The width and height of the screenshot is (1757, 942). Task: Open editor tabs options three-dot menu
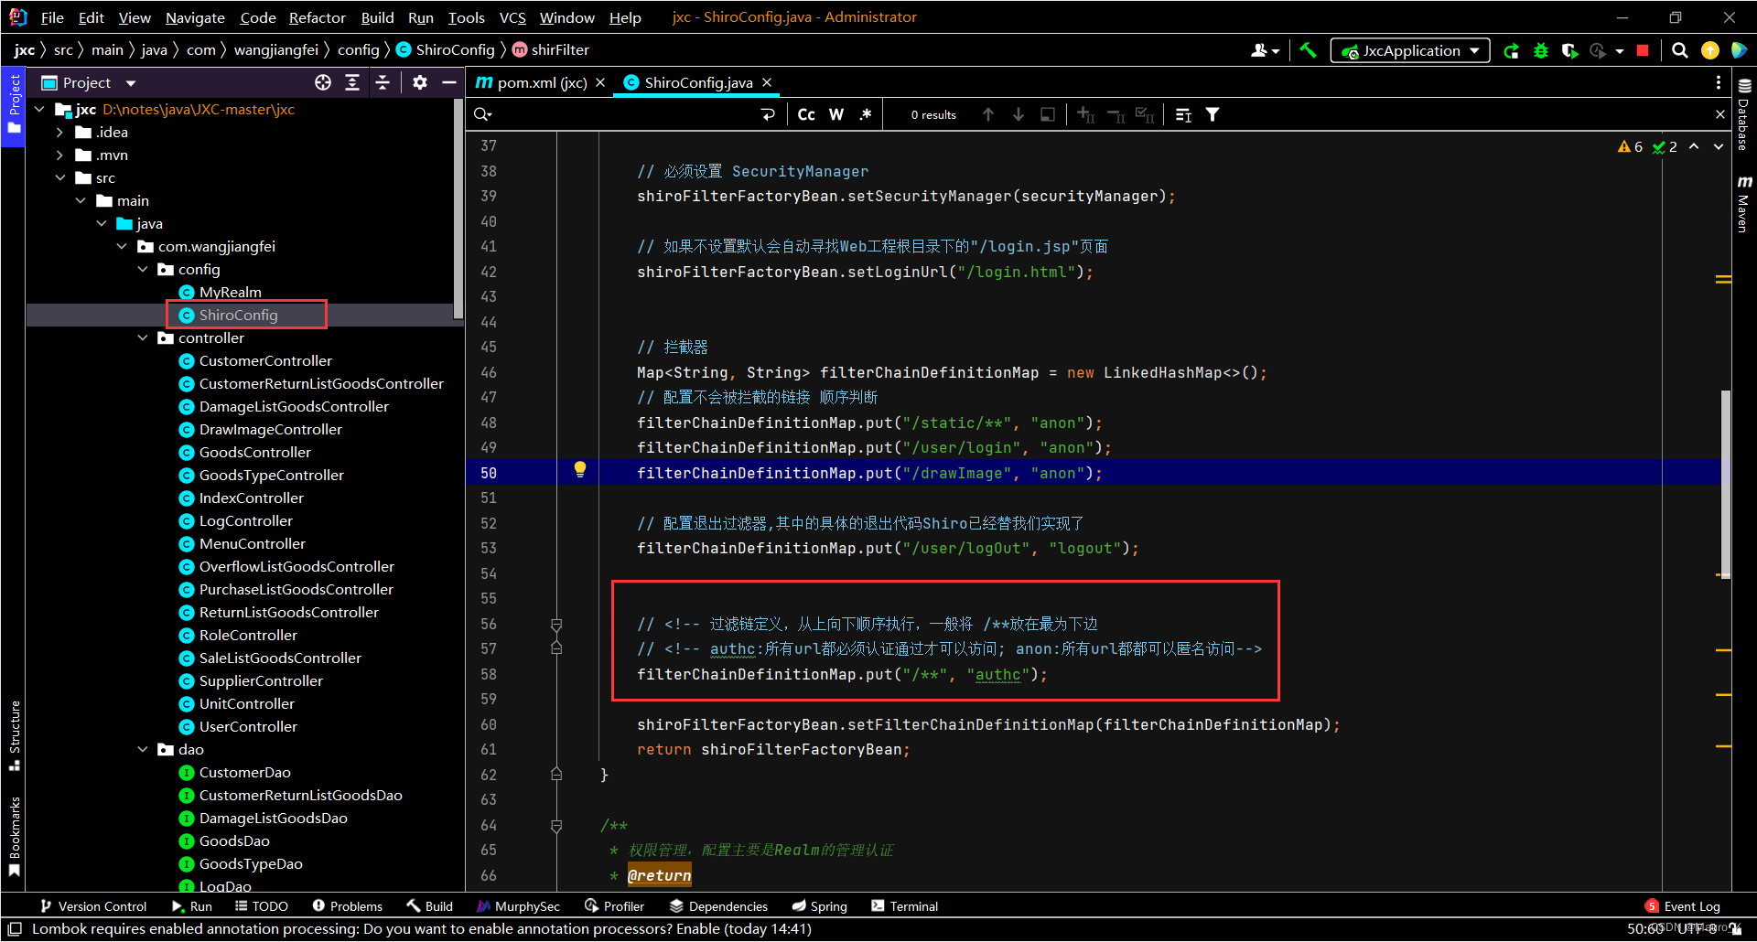coord(1719,82)
